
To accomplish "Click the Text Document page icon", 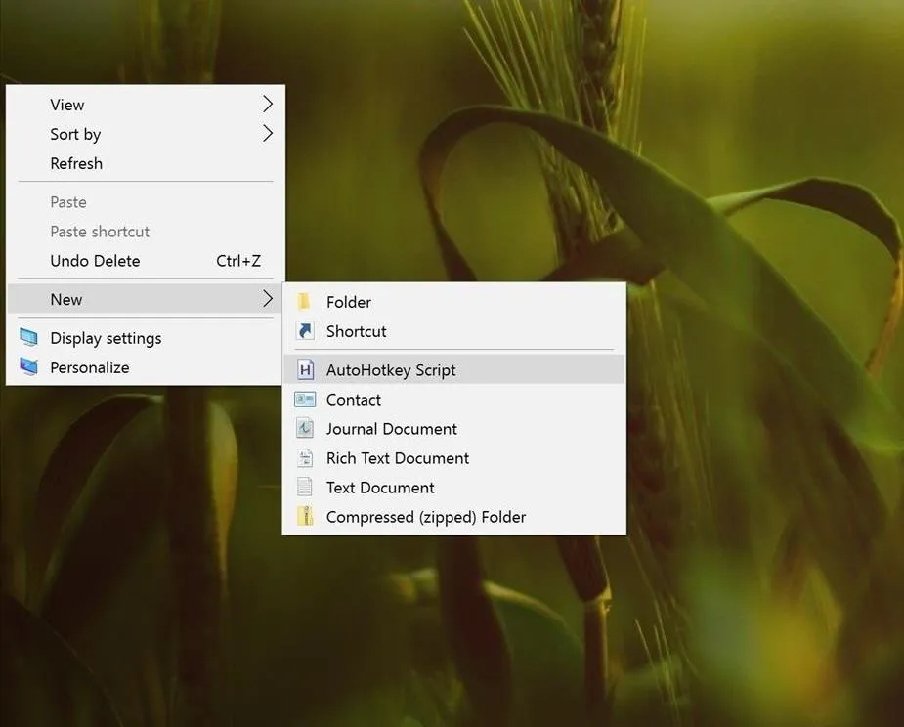I will coord(304,488).
